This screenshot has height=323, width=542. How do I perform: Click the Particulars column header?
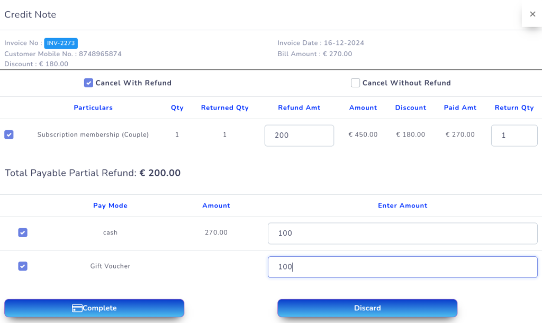pyautogui.click(x=93, y=107)
